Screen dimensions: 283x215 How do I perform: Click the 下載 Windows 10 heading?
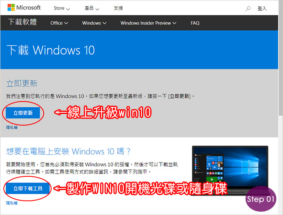tap(51, 50)
